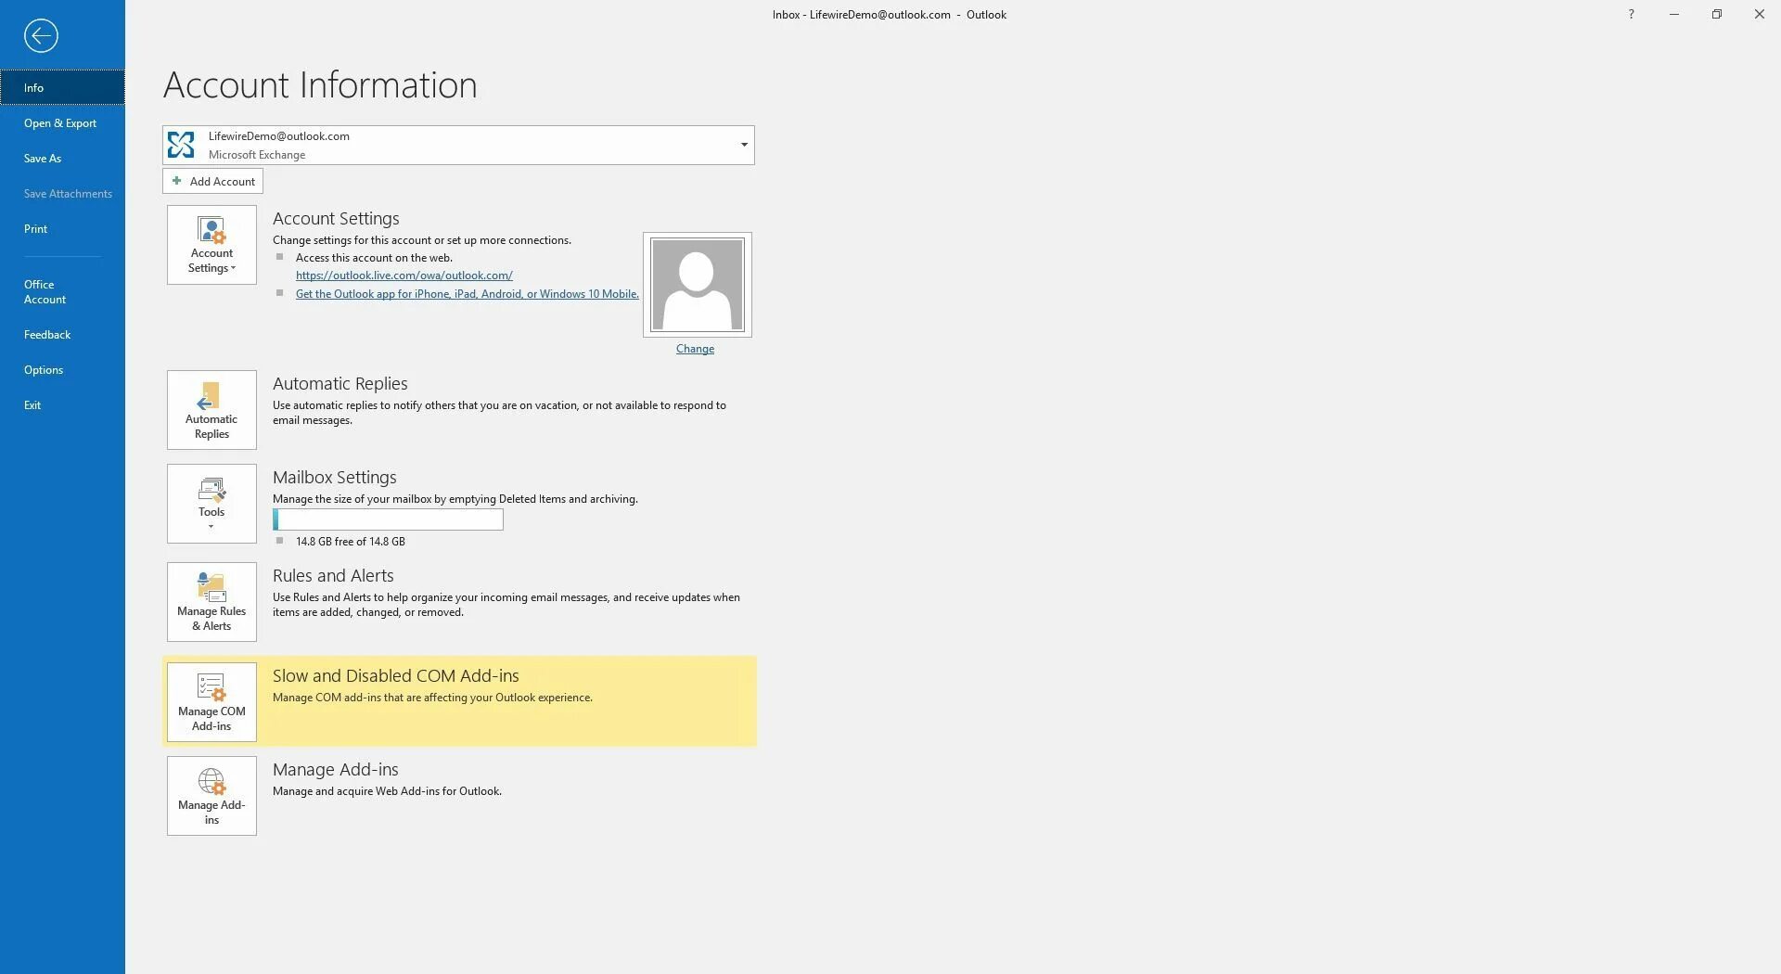Click the Microsoft Exchange account icon
This screenshot has height=974, width=1781.
pyautogui.click(x=181, y=145)
